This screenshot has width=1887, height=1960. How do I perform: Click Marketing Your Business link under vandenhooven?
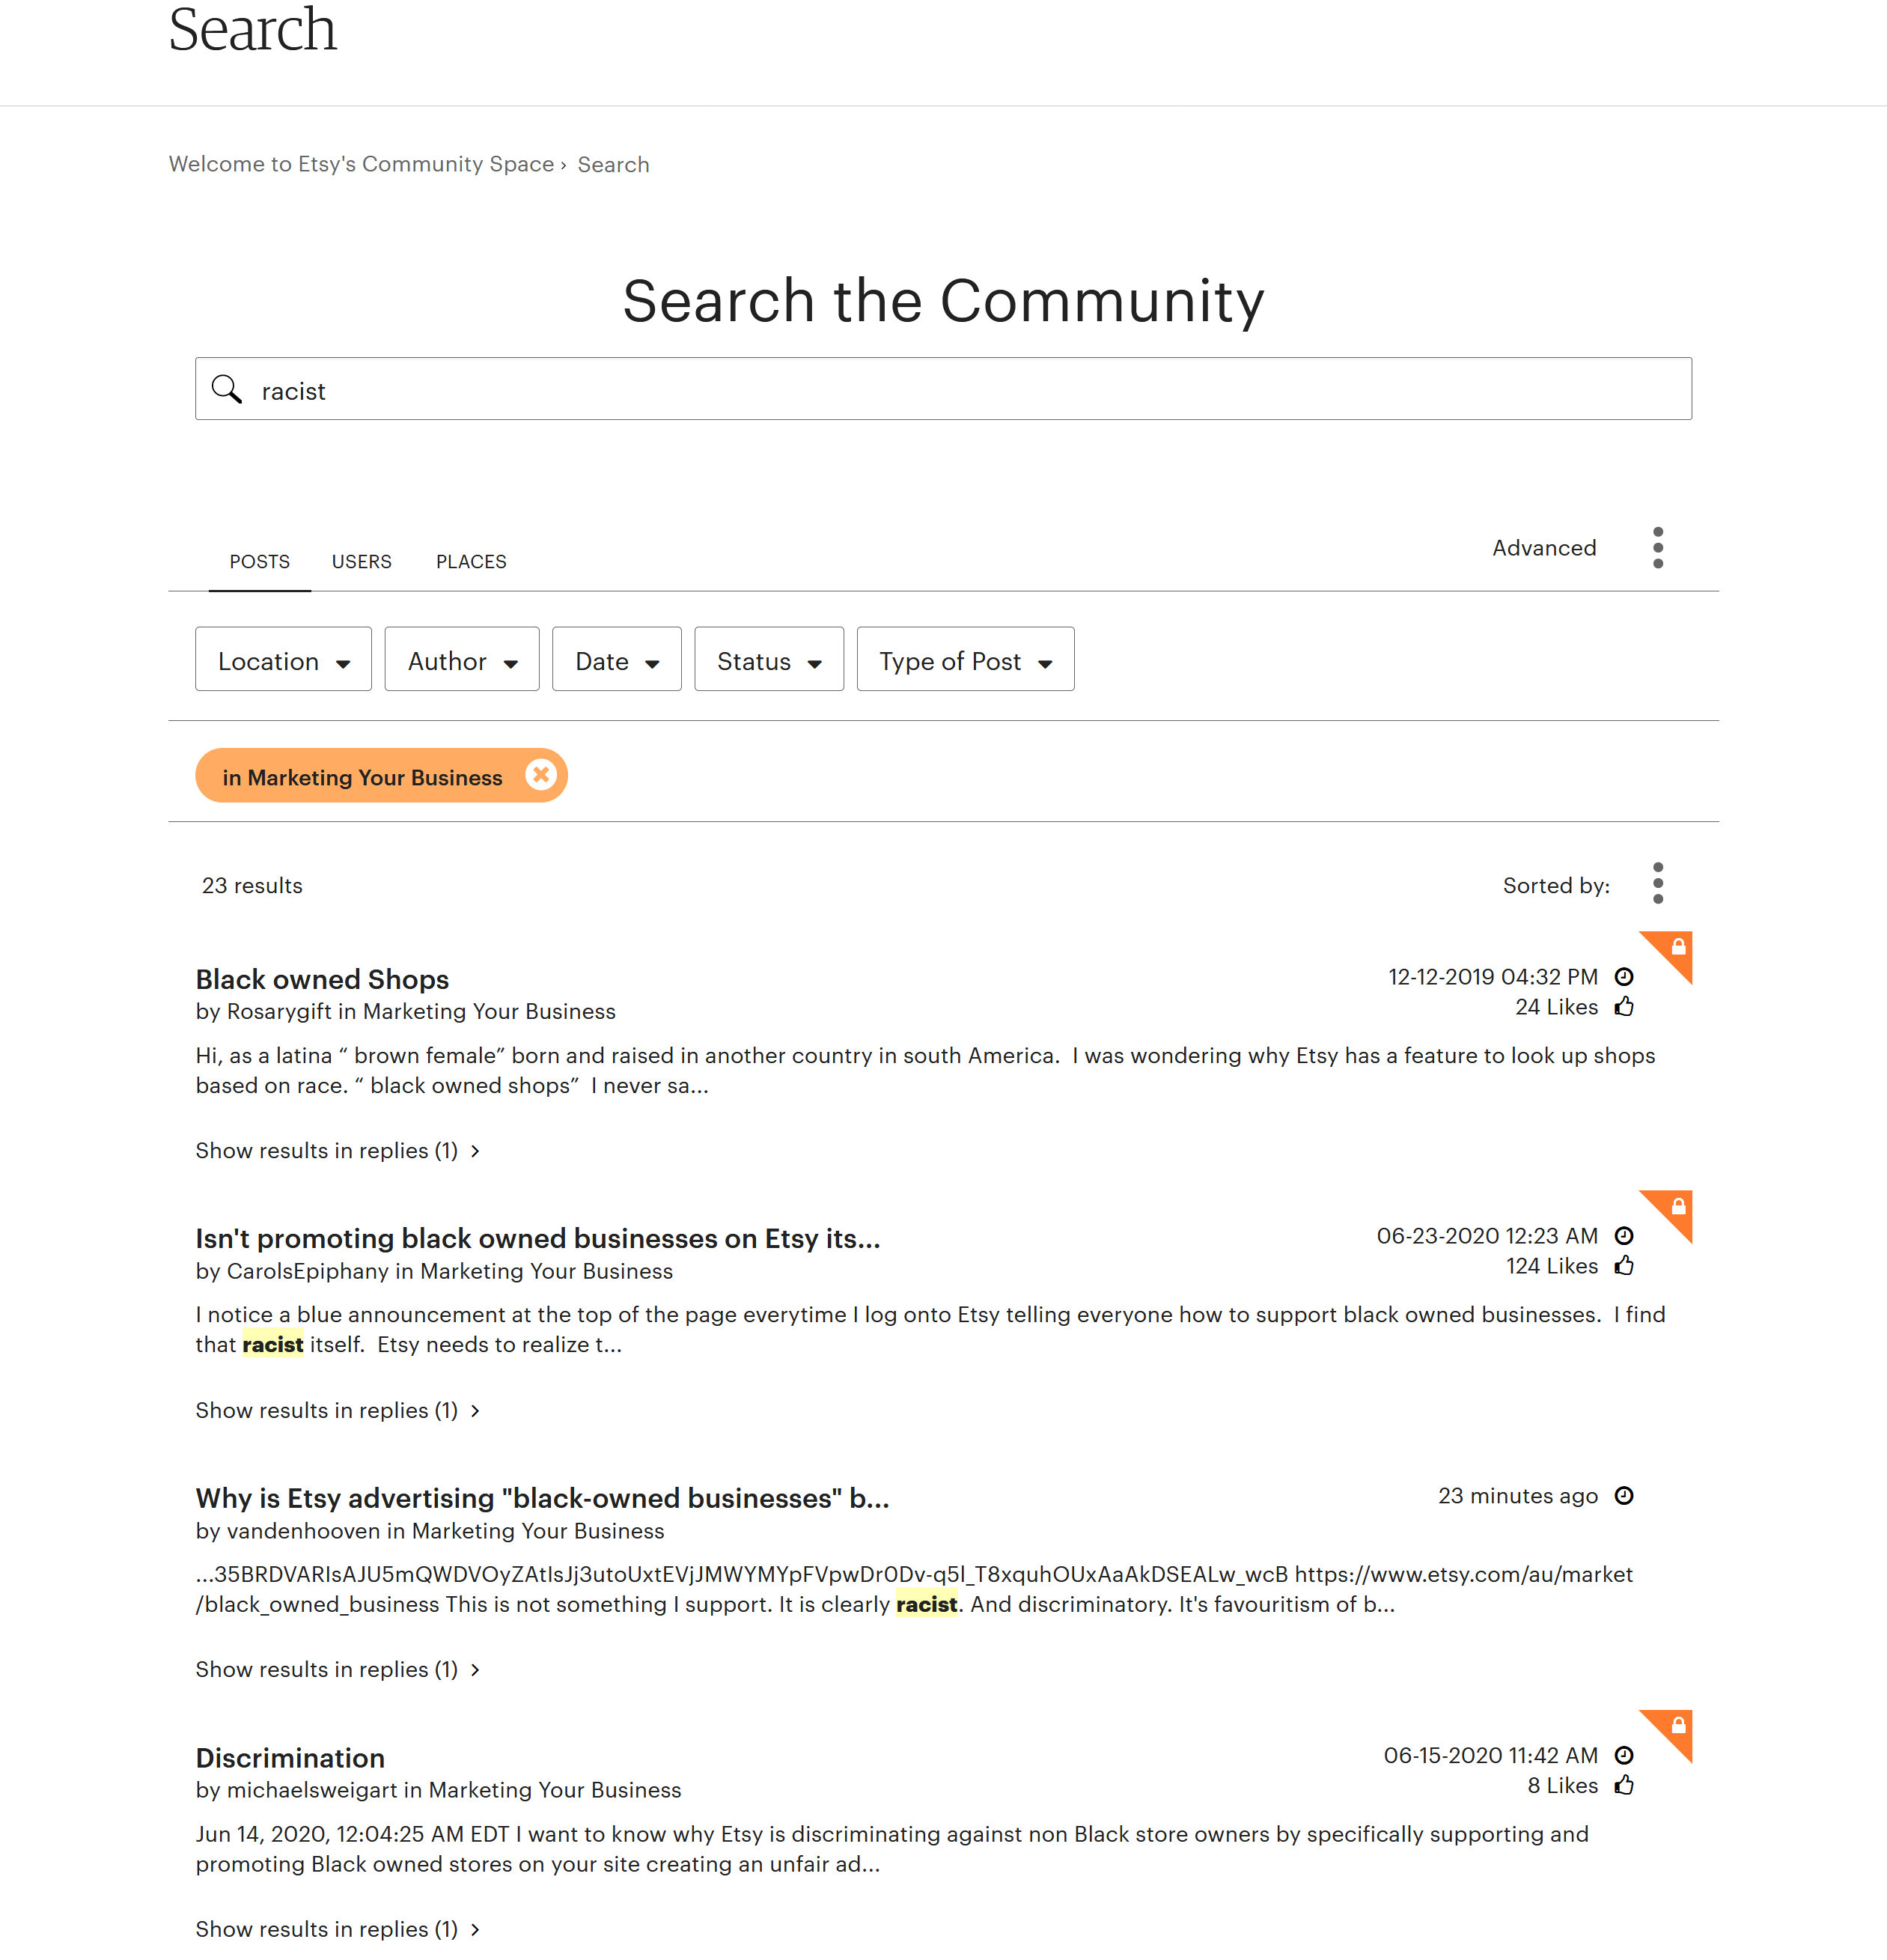coord(538,1532)
